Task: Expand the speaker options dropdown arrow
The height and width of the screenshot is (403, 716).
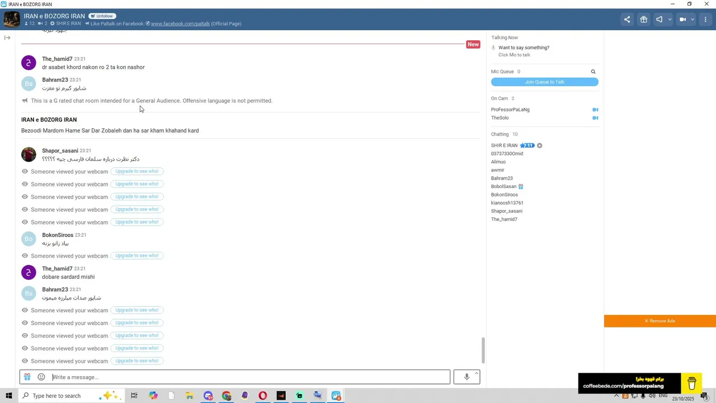Action: tap(670, 20)
